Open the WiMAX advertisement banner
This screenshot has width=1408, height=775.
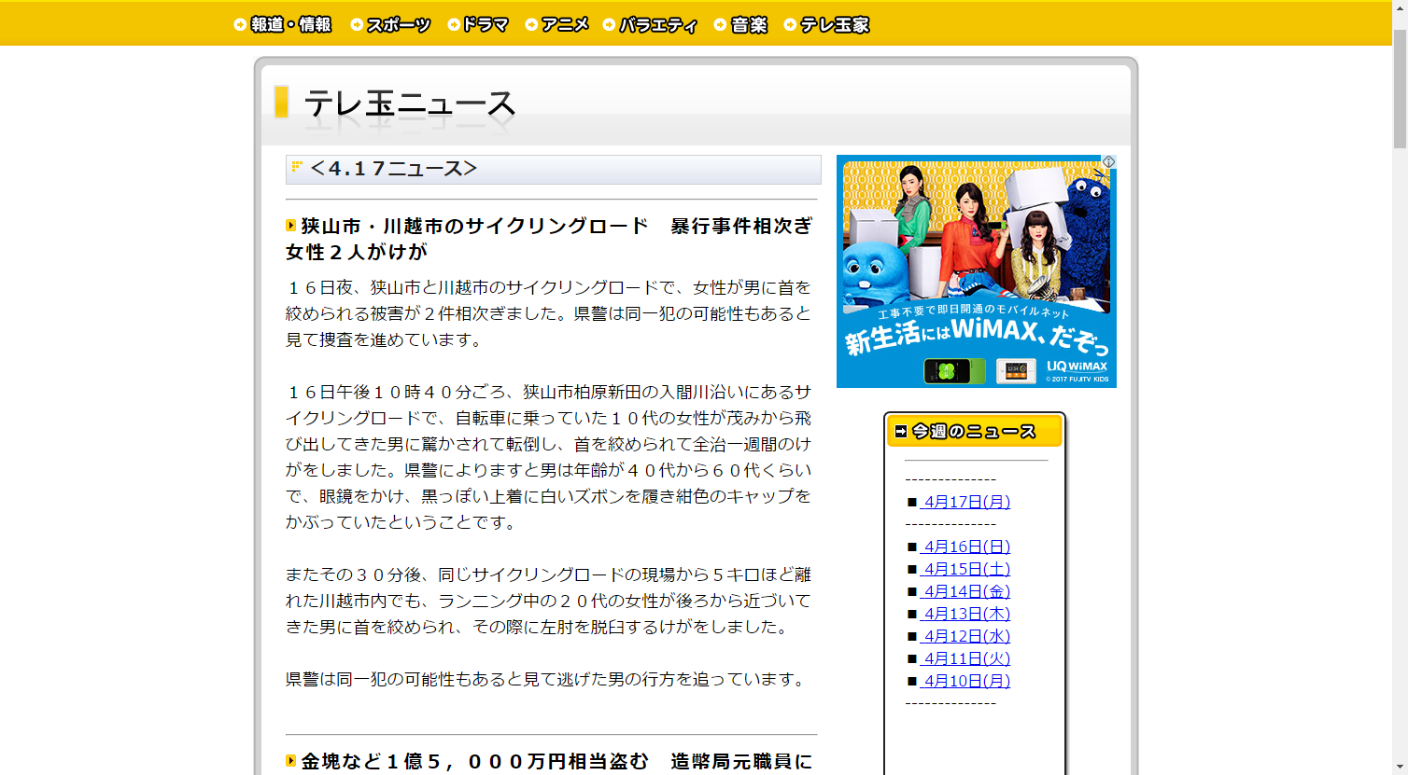pyautogui.click(x=976, y=271)
